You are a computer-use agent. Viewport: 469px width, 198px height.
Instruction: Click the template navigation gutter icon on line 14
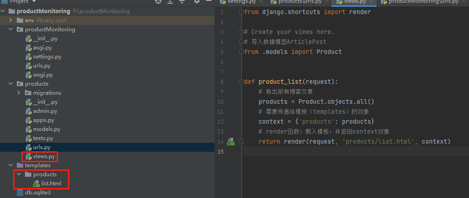230,141
